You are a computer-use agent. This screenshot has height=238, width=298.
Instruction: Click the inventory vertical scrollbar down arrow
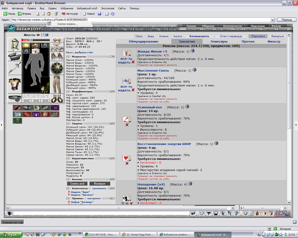click(289, 202)
